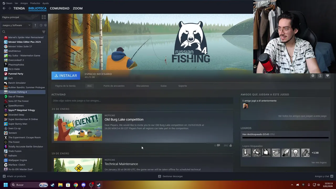This screenshot has height=189, width=336.
Task: Open Microsoft Store from the taskbar
Action: (x=68, y=185)
